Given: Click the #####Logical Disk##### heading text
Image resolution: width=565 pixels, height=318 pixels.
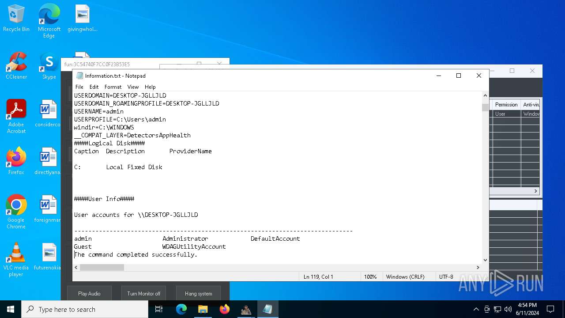Looking at the screenshot, I should click(109, 143).
